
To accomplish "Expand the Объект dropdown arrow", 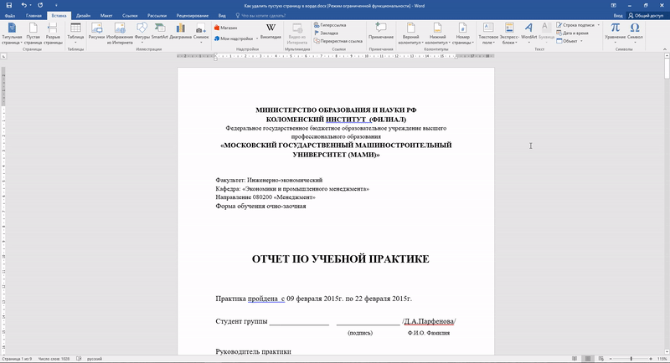I will click(x=581, y=41).
